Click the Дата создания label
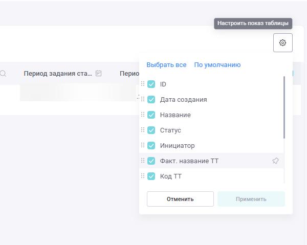 [x=184, y=100]
